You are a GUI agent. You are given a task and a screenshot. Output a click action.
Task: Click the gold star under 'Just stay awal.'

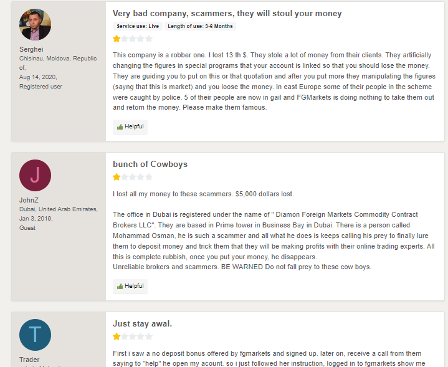(117, 336)
